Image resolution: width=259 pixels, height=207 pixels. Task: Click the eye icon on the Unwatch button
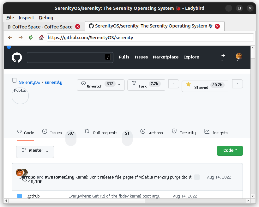[83, 83]
